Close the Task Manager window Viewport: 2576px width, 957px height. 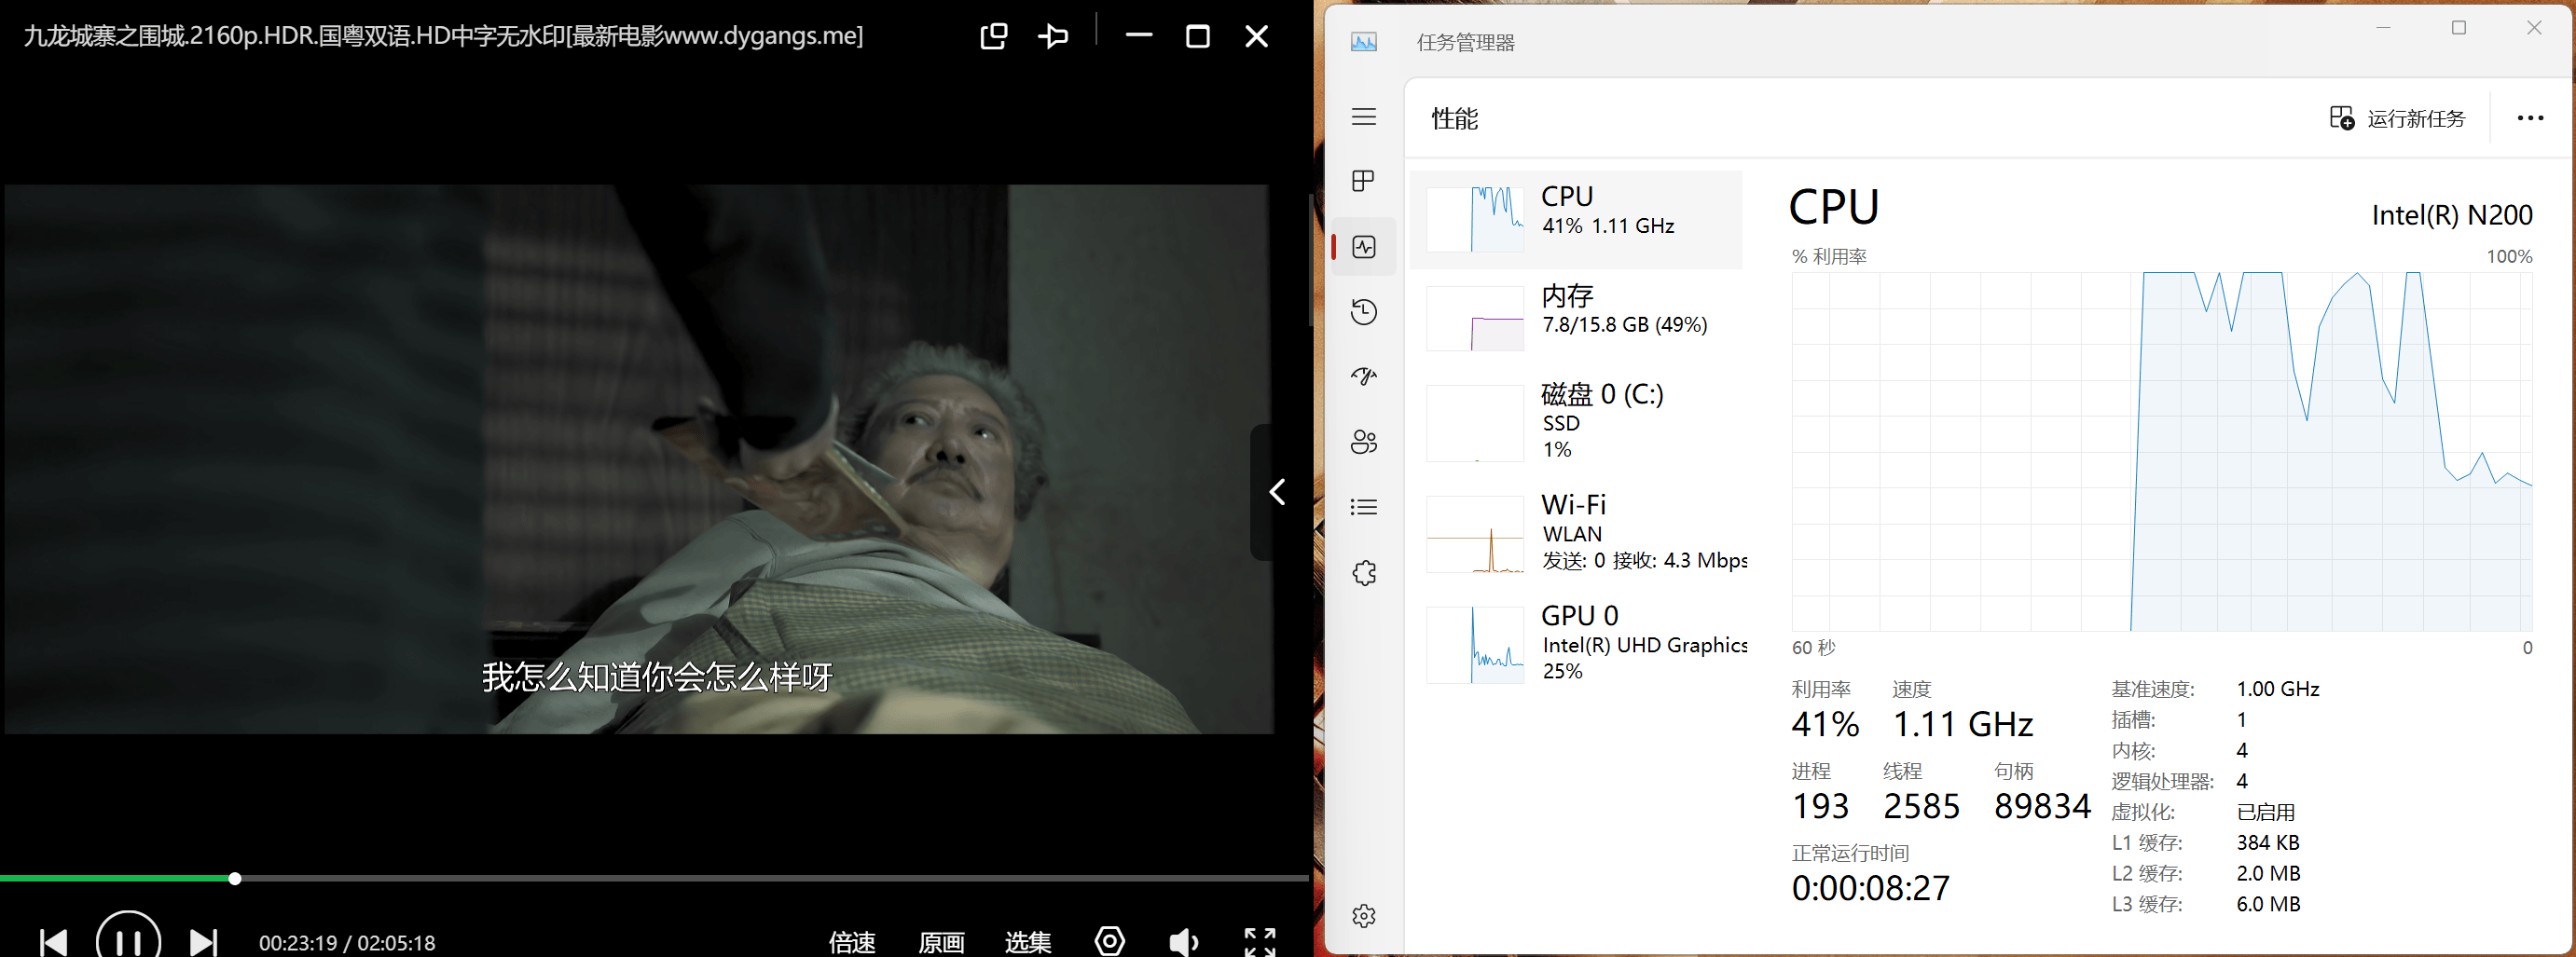tap(2534, 28)
